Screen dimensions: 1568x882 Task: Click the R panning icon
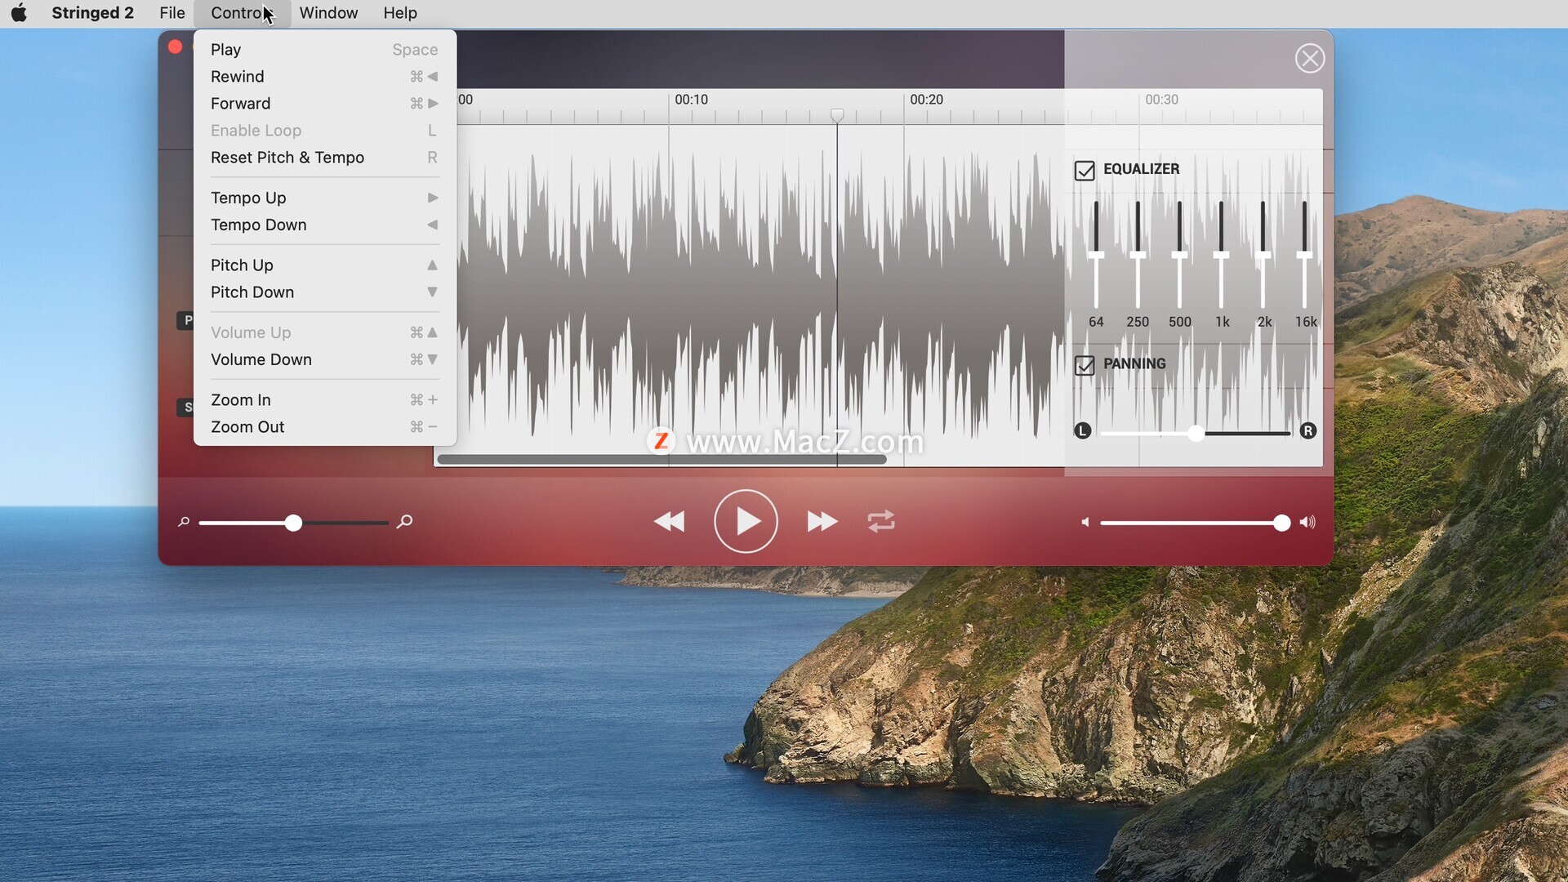1308,431
